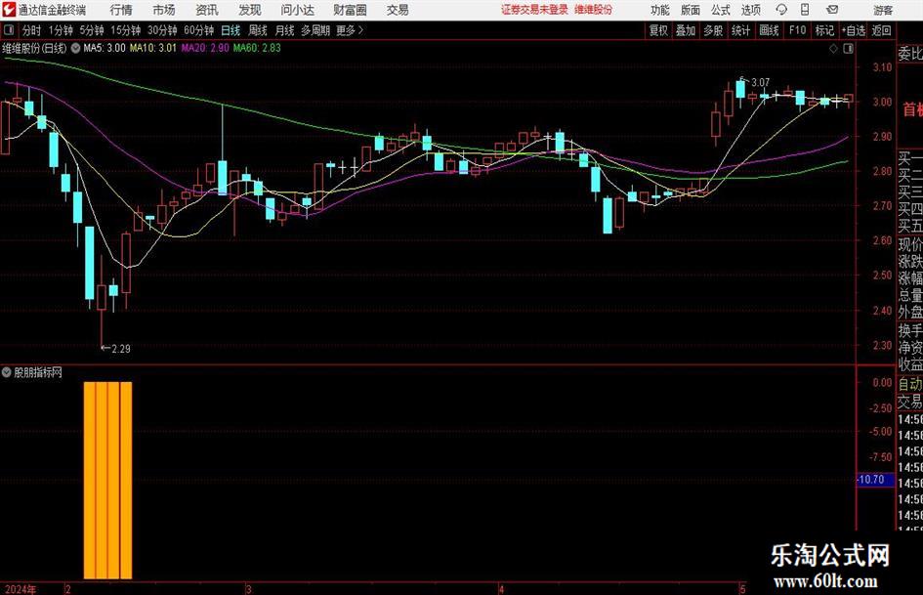Click the 证券交易未登录 login link

tap(534, 10)
